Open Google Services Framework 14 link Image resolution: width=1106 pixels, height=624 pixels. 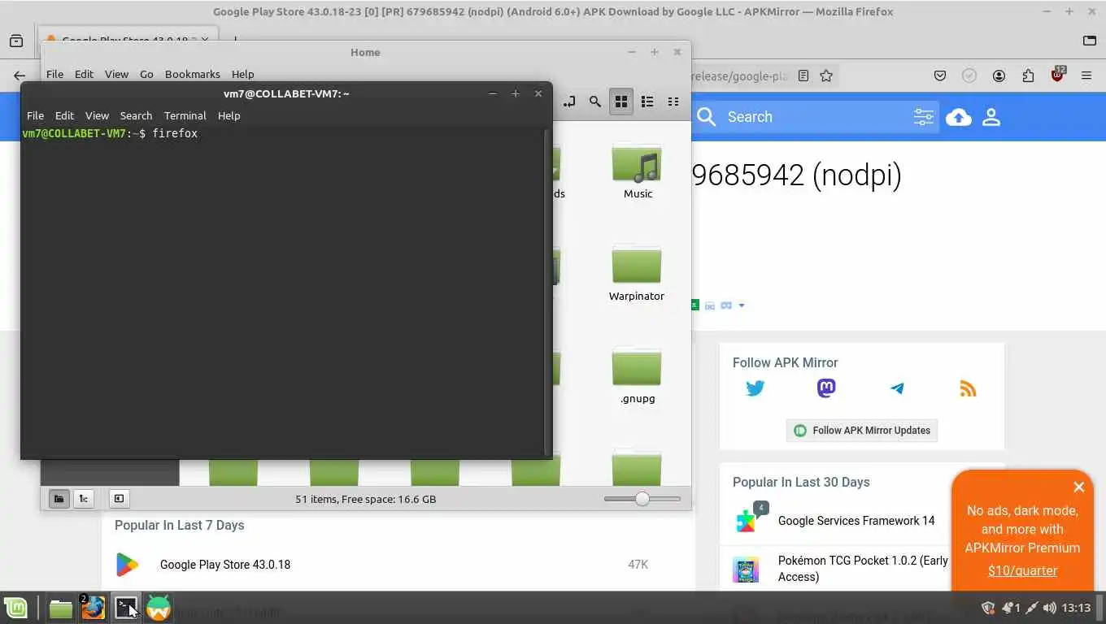click(x=856, y=521)
